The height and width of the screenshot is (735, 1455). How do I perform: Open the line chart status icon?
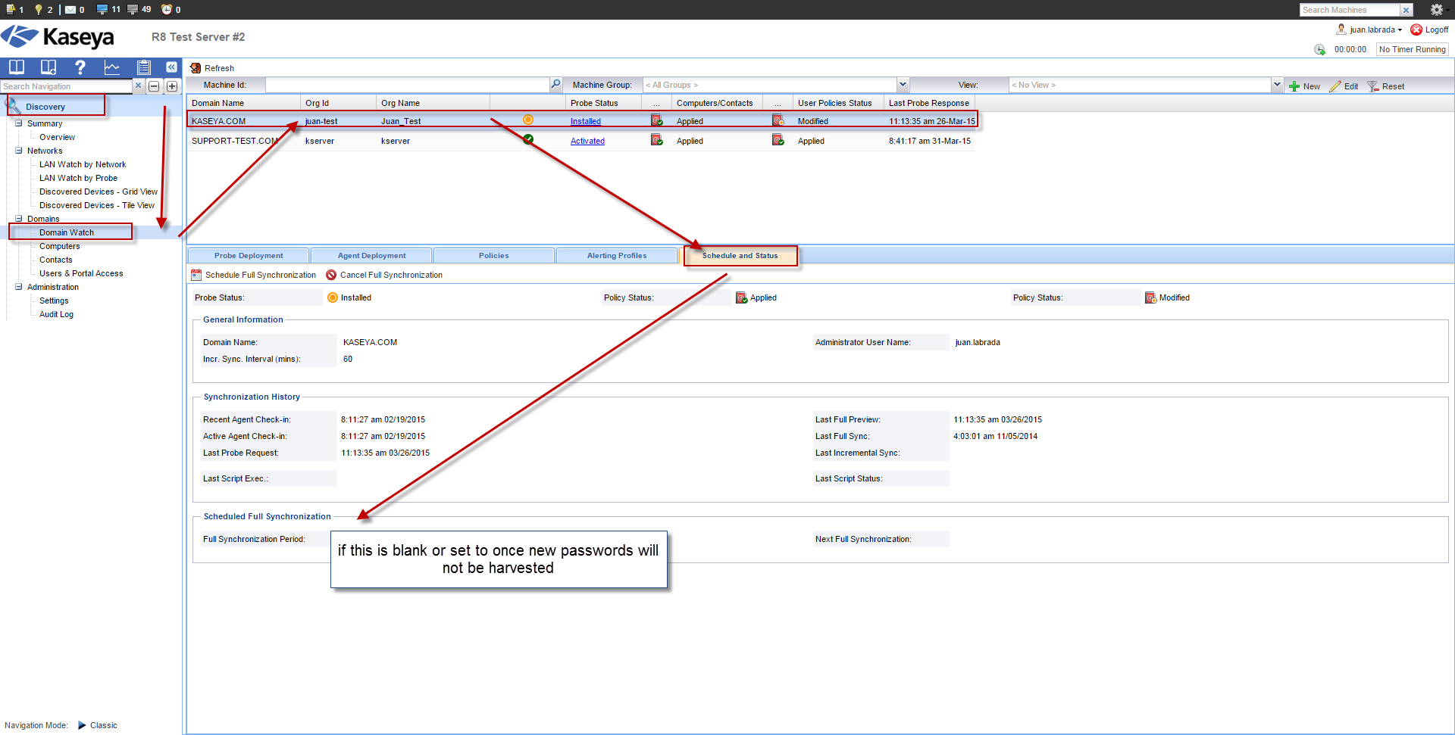[112, 67]
